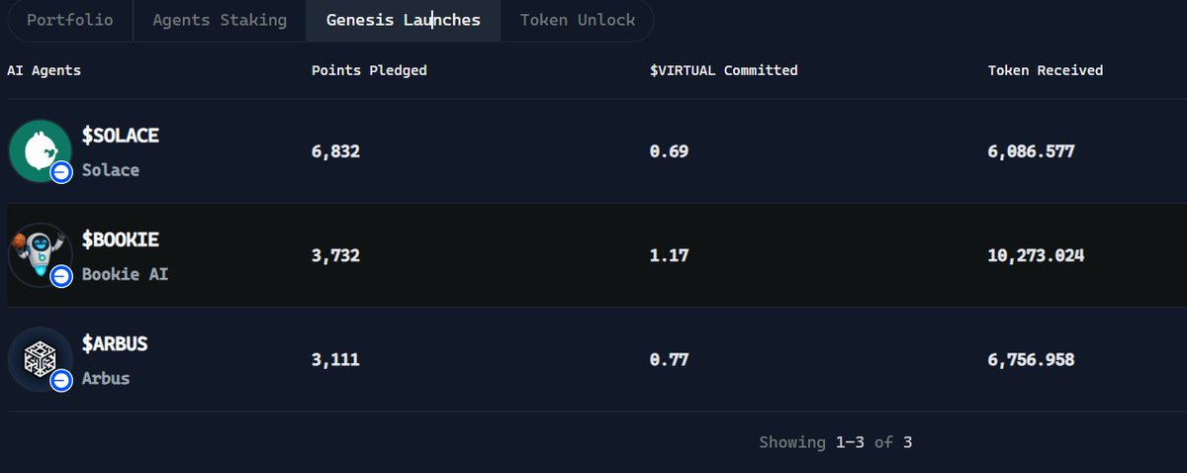Open the $ARBUS agent link
The image size is (1187, 473).
click(115, 344)
